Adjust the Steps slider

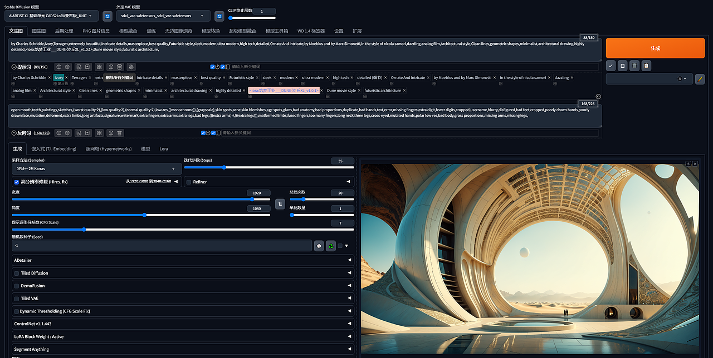[x=269, y=167]
